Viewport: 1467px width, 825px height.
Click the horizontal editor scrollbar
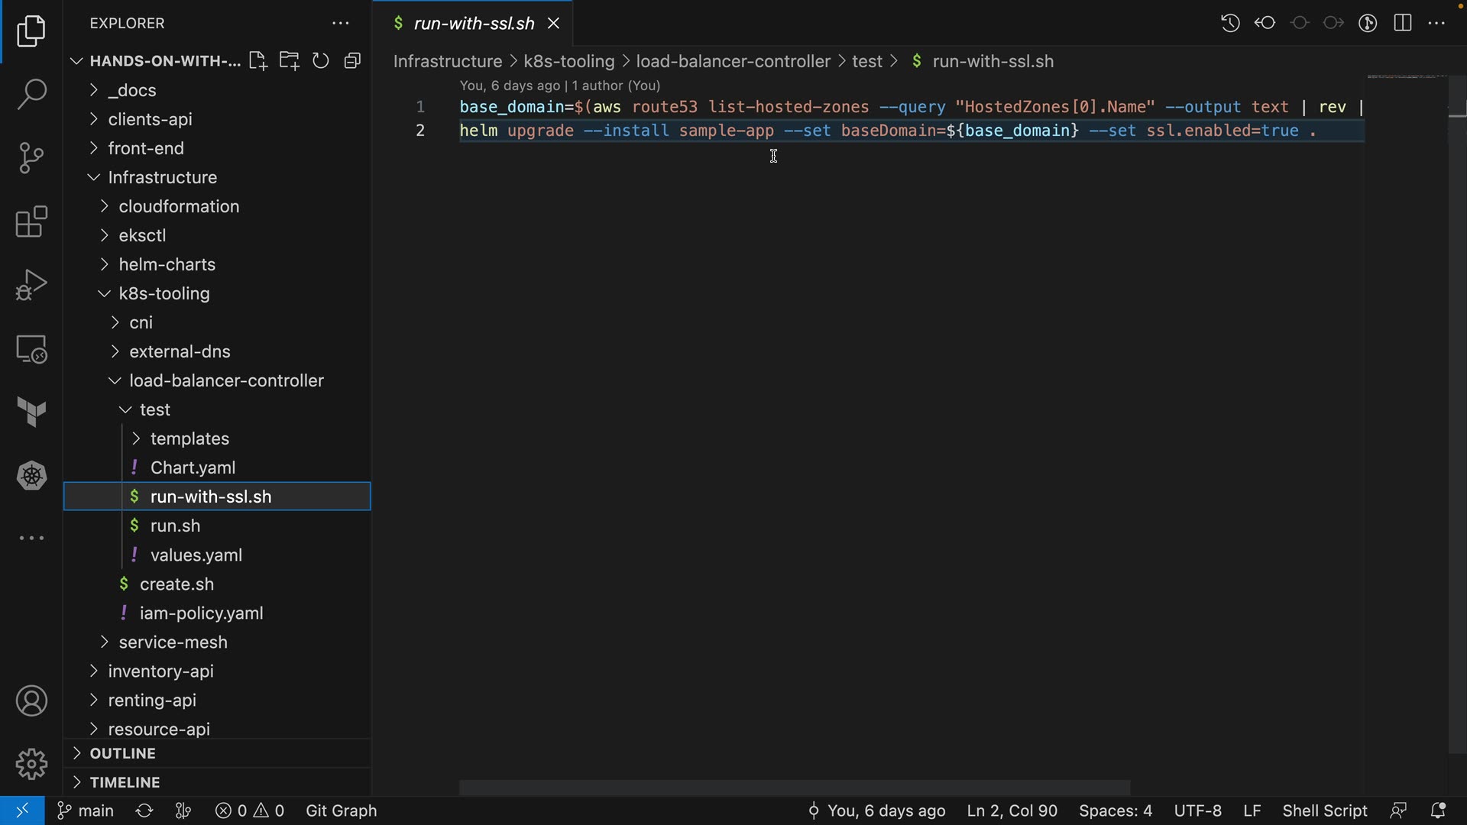click(794, 788)
